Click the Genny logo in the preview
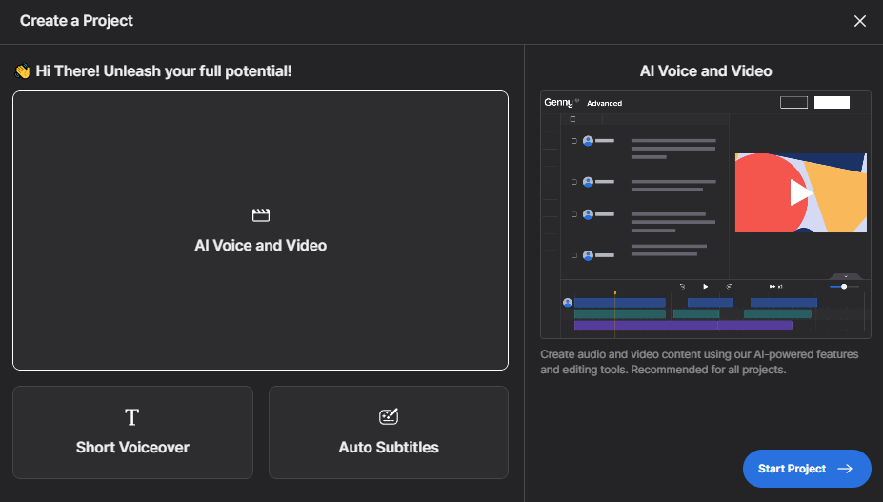This screenshot has width=883, height=502. click(x=558, y=102)
